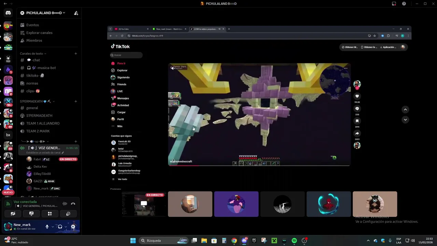Join the S'PERMADEATH stage channel
This screenshot has width=437, height=246.
[49, 115]
